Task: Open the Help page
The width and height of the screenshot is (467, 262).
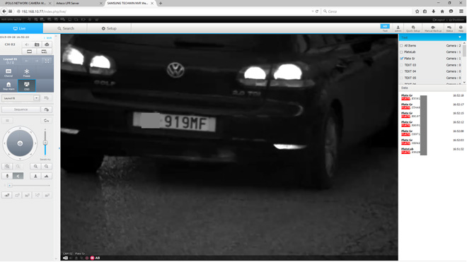Action: click(461, 28)
